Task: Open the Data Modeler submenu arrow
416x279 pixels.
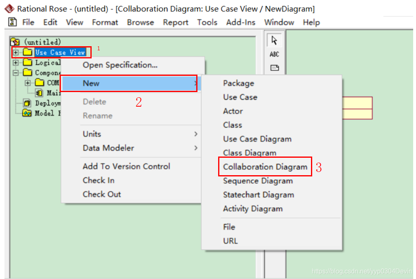Action: point(196,148)
